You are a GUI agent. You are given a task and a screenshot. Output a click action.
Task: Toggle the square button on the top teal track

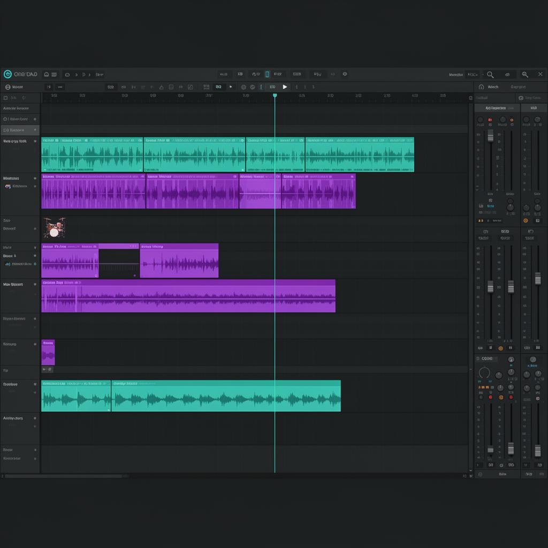(35, 141)
